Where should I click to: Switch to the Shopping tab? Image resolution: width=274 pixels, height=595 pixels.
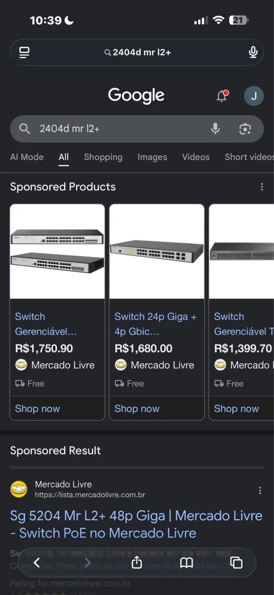(x=103, y=157)
